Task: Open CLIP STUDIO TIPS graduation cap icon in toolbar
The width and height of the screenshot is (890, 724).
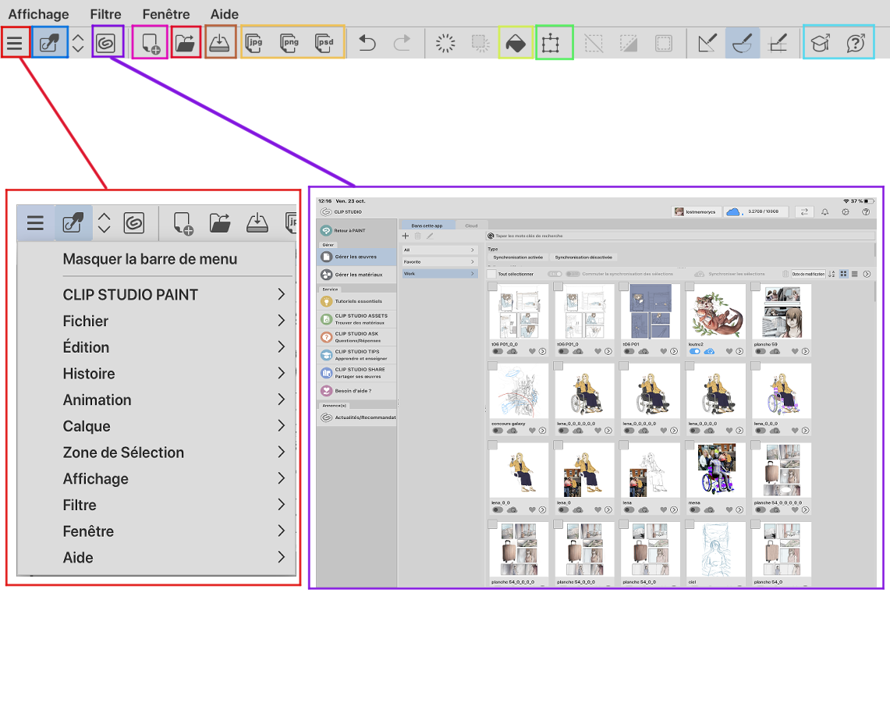Action: click(821, 43)
